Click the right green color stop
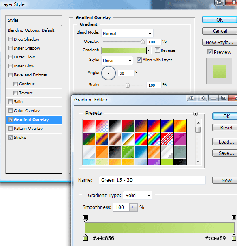The image size is (237, 246). pyautogui.click(x=234, y=237)
